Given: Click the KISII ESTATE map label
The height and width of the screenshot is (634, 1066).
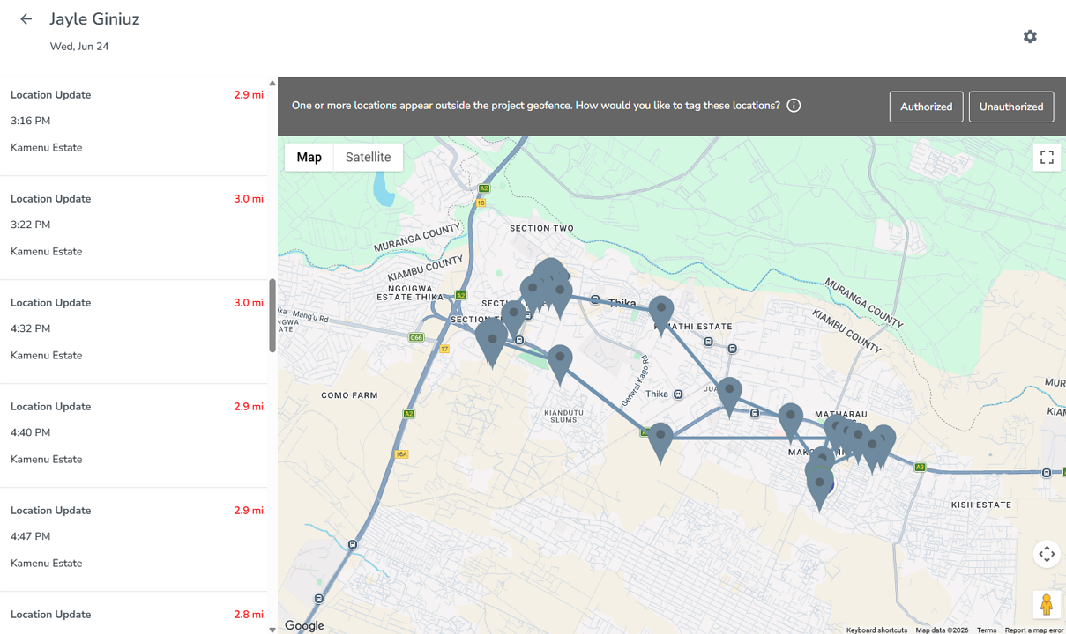Looking at the screenshot, I should (981, 505).
